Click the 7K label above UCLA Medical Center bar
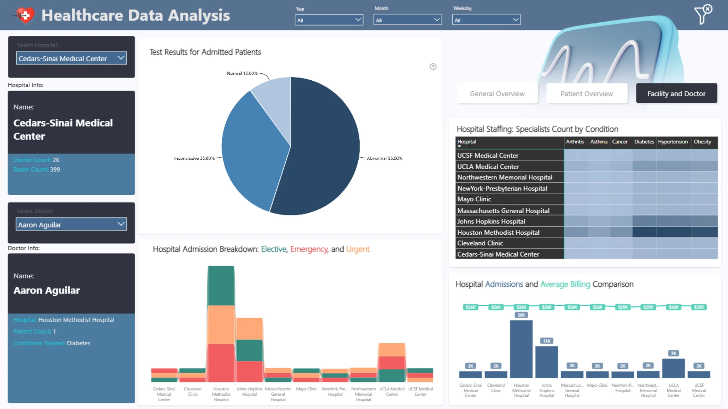The height and width of the screenshot is (409, 728). [x=673, y=353]
